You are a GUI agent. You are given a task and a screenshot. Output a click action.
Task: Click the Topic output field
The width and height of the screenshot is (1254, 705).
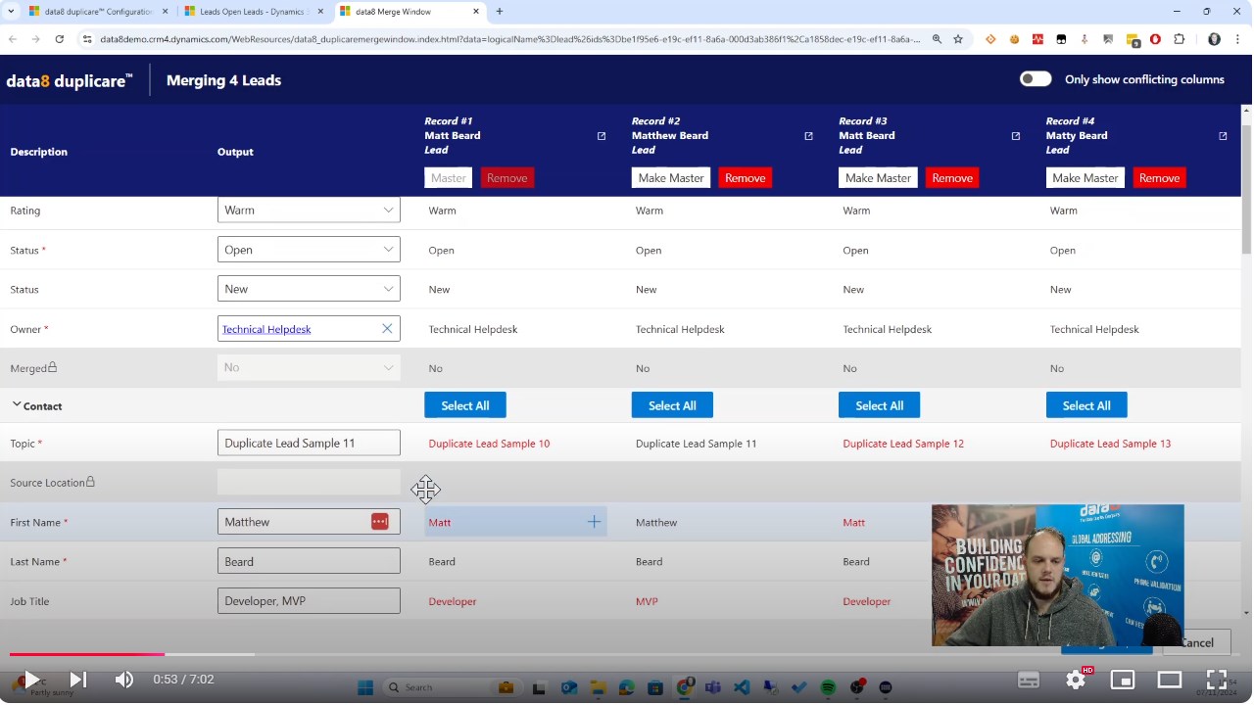[309, 443]
